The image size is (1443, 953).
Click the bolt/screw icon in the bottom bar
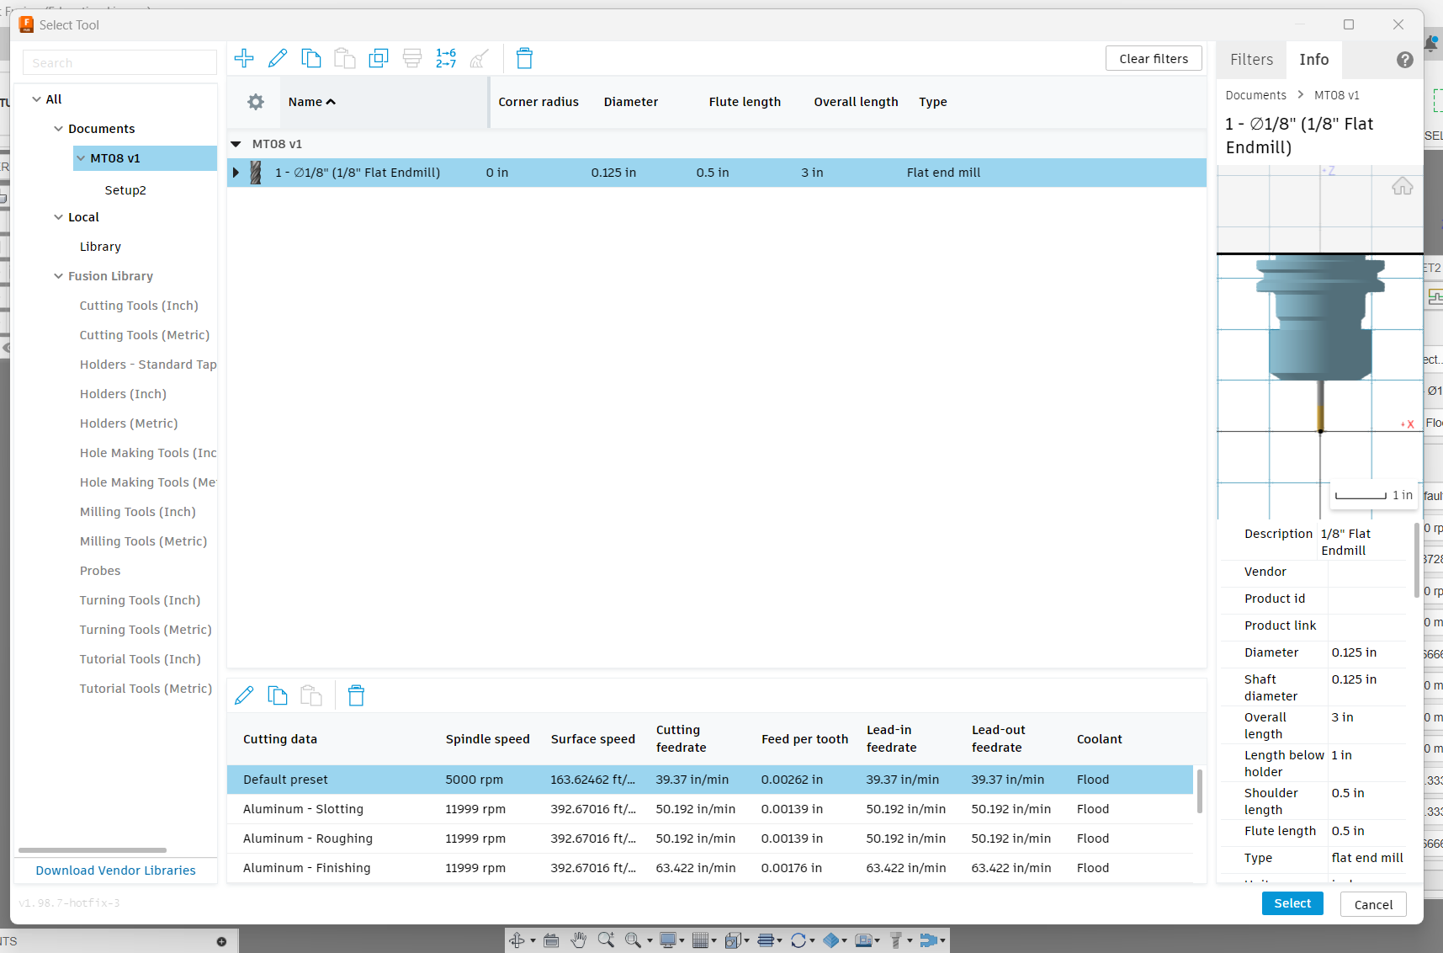pyautogui.click(x=896, y=940)
